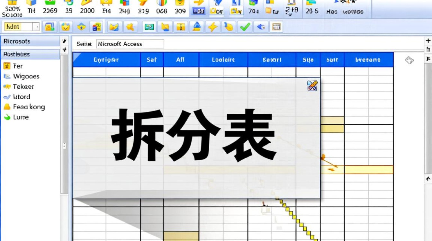Expand the Rostleues section arrow
Image resolution: width=432 pixels, height=241 pixels.
64,50
